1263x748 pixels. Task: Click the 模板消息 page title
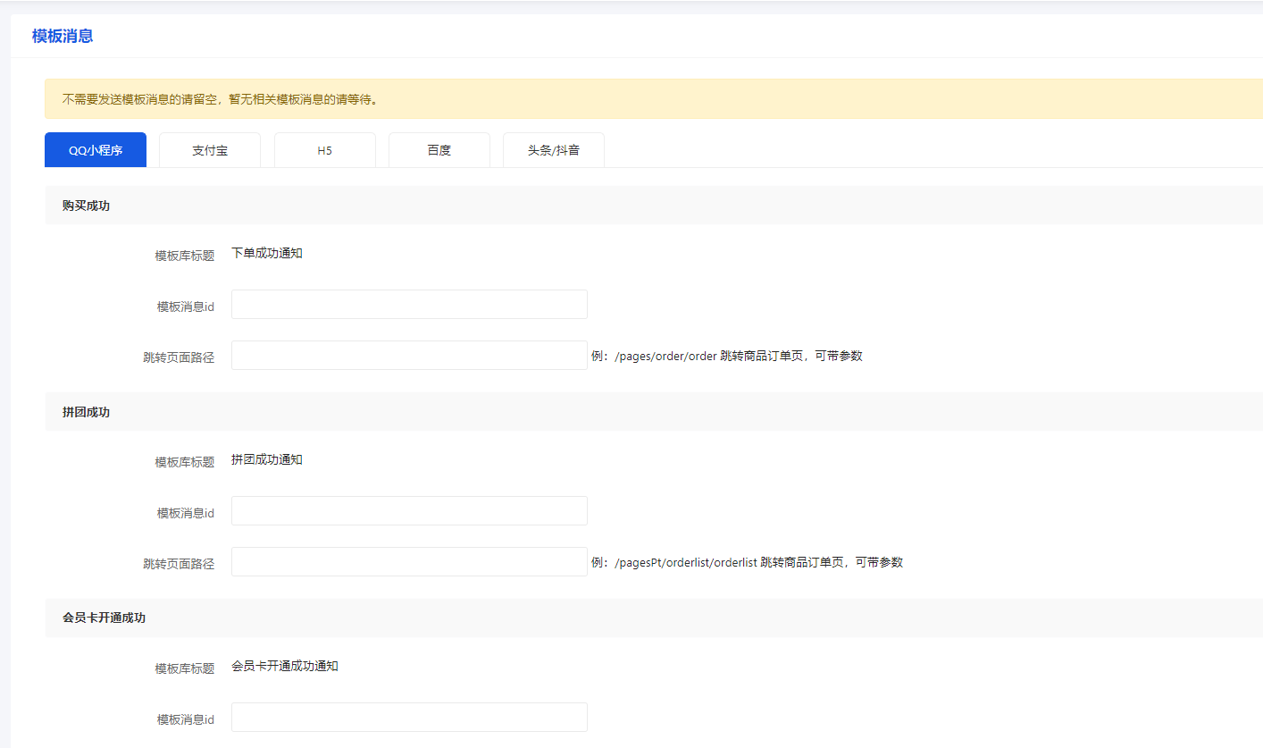click(x=63, y=37)
